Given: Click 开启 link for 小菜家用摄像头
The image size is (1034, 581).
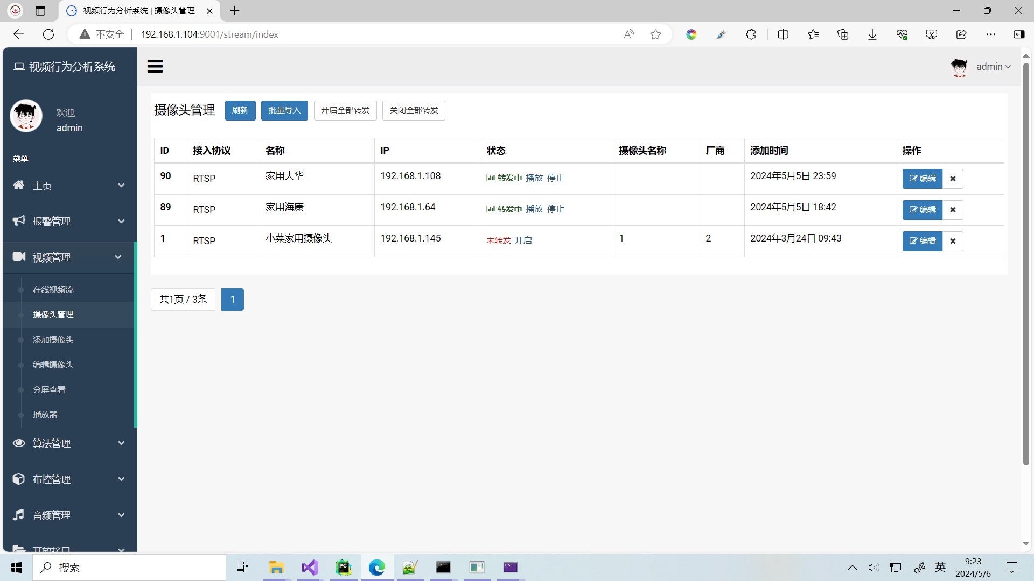Looking at the screenshot, I should click(523, 240).
